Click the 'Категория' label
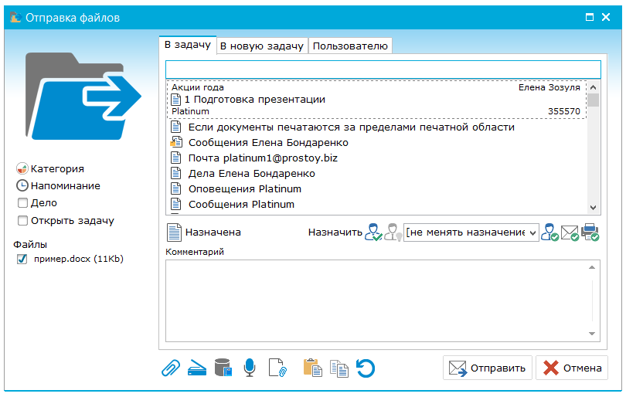Image resolution: width=626 pixels, height=397 pixels. tap(57, 169)
